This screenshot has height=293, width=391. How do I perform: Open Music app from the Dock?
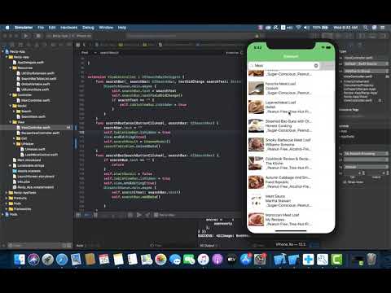click(x=203, y=260)
